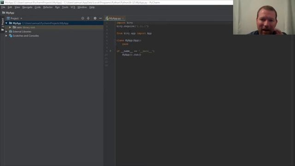The height and width of the screenshot is (166, 295).
Task: Close the MyApp.py editor tab
Action: (123, 18)
